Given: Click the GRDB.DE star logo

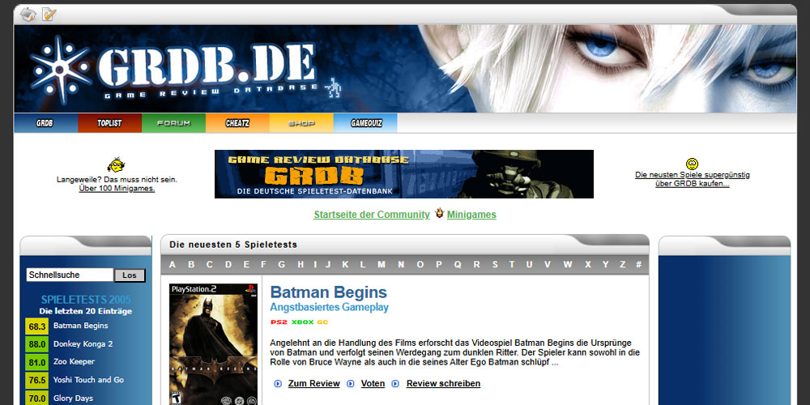Looking at the screenshot, I should [61, 70].
